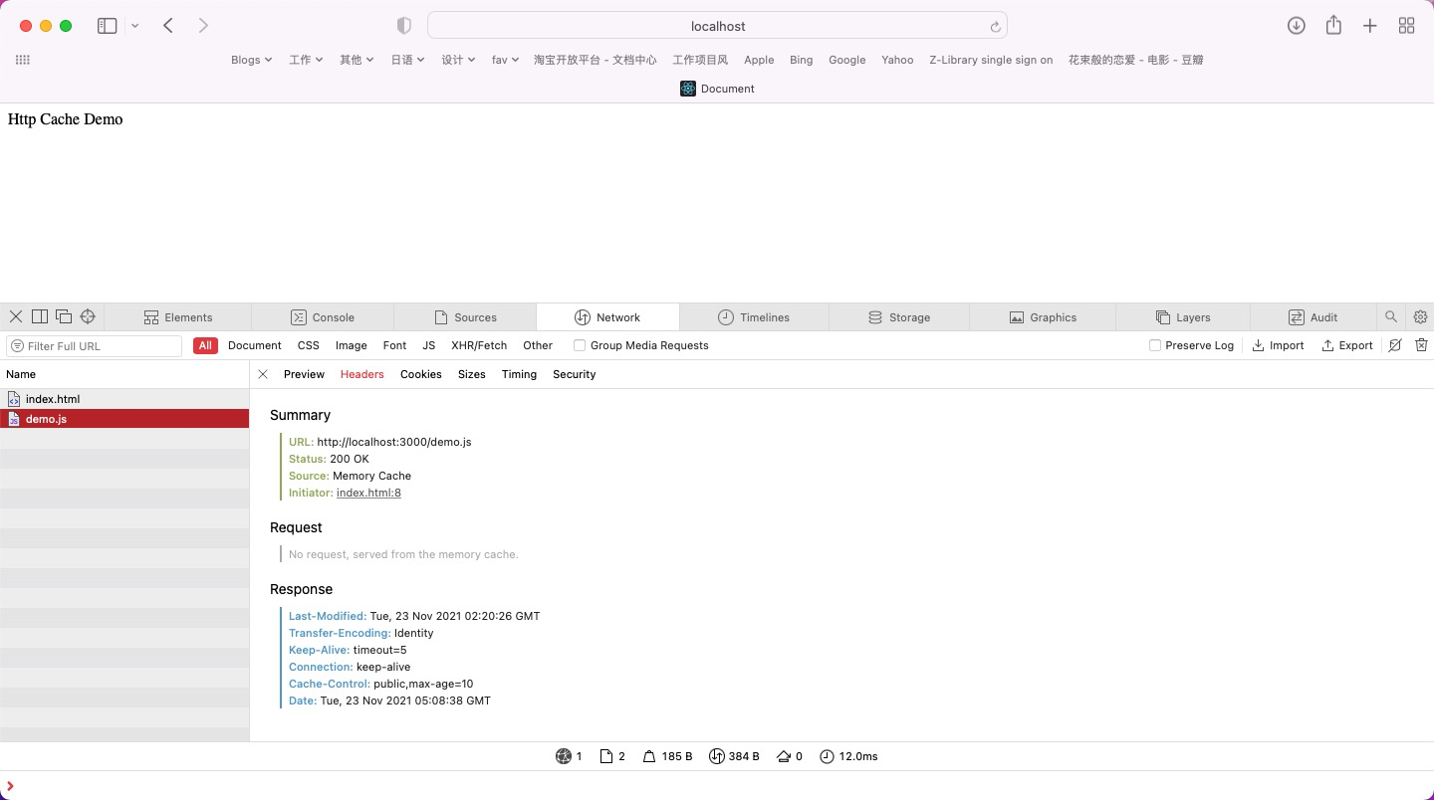
Task: Open the Share menu icon
Action: (1333, 25)
